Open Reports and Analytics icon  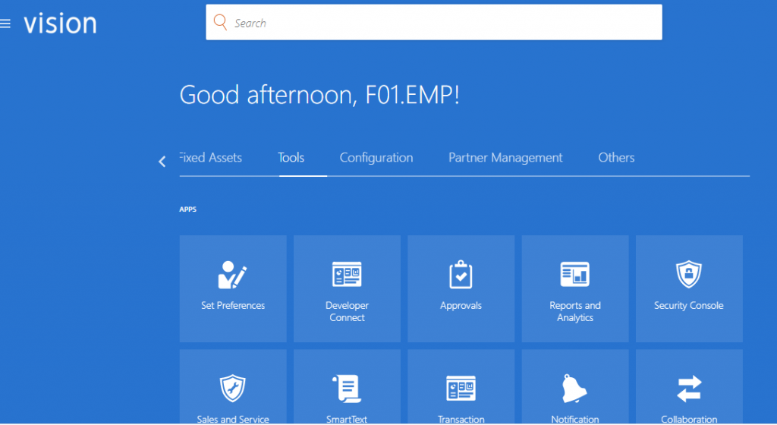(x=574, y=275)
